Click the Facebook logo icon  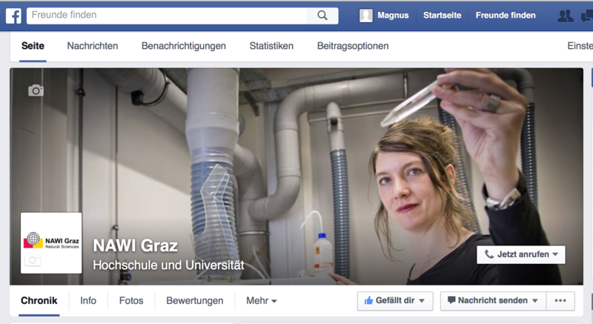[x=13, y=16]
